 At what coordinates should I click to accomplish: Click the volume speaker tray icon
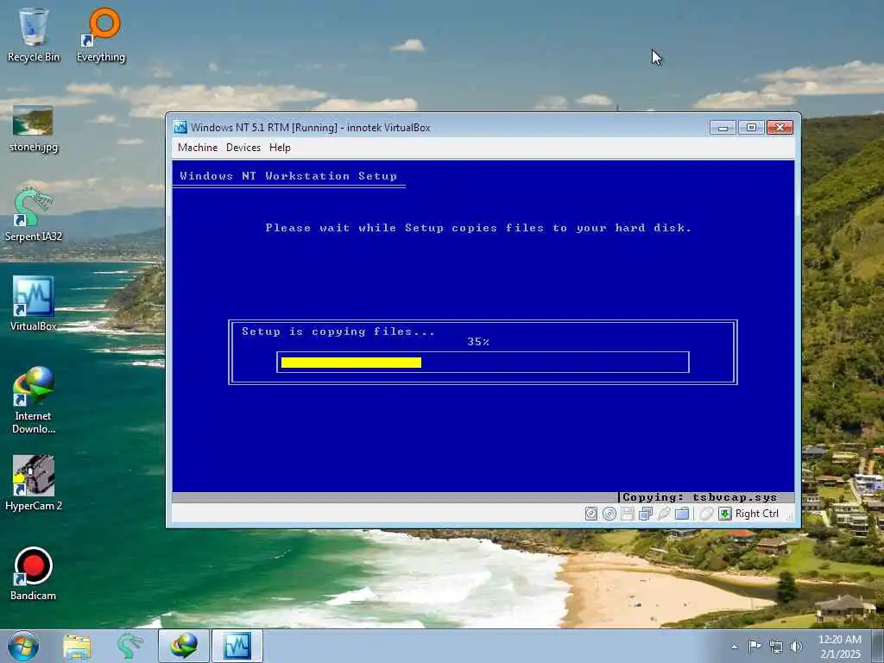point(796,646)
